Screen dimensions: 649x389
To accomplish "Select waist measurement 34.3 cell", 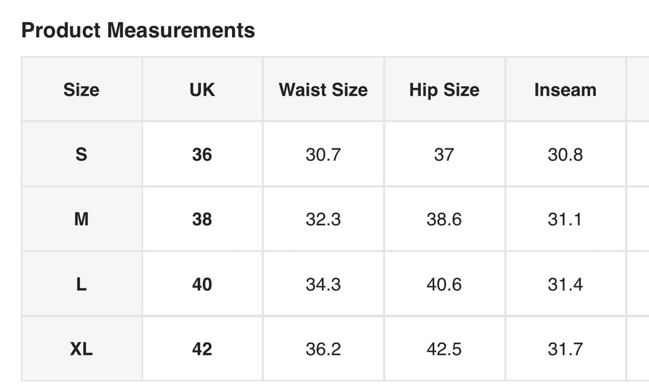I will (x=323, y=284).
